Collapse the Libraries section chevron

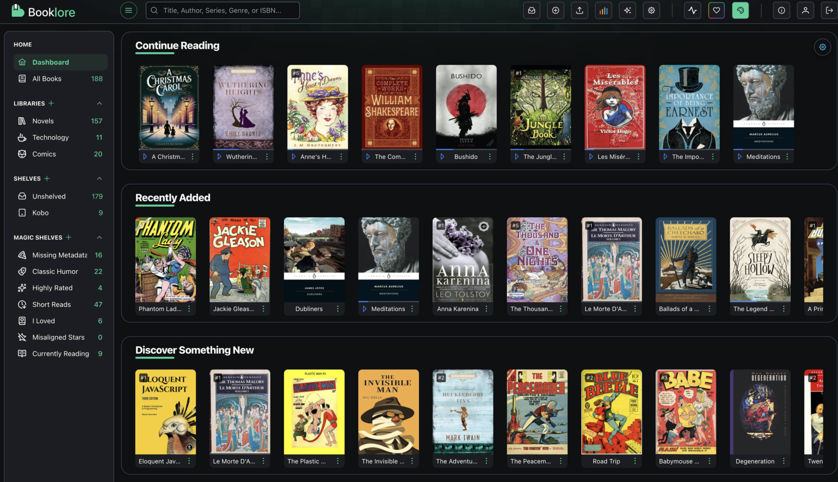pos(99,103)
